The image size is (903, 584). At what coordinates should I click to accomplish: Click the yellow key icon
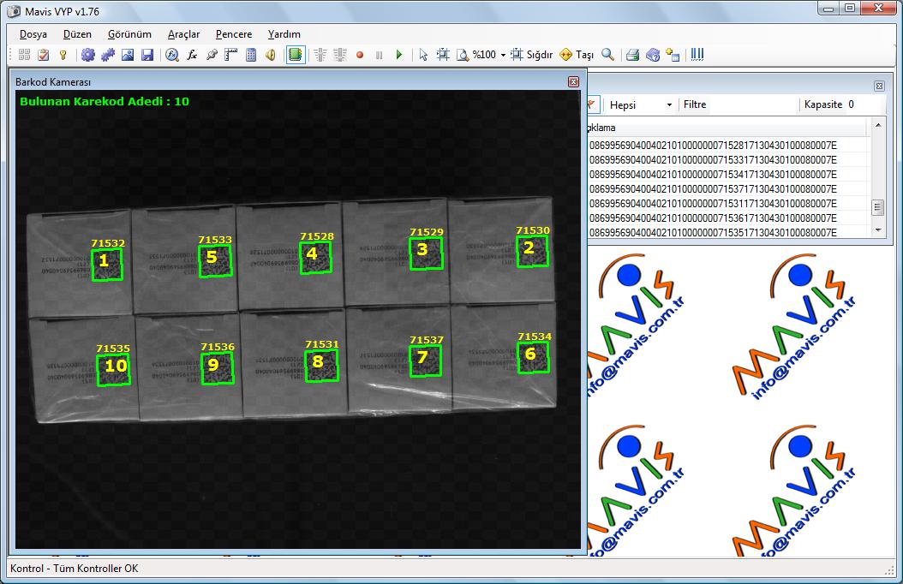[63, 55]
